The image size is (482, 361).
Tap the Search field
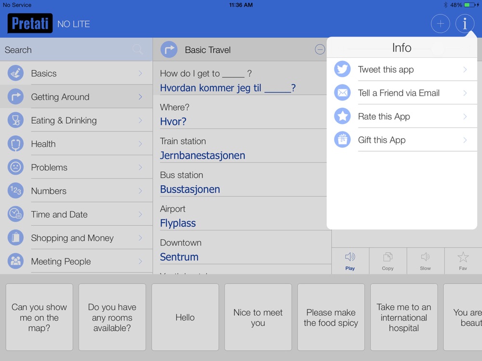click(76, 50)
